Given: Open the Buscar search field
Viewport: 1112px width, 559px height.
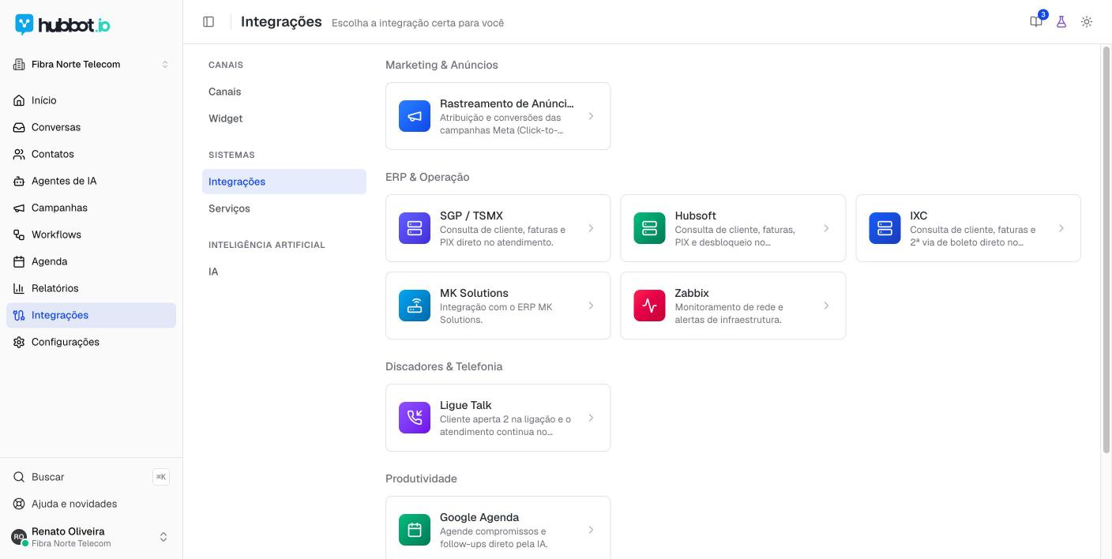Looking at the screenshot, I should coord(91,477).
